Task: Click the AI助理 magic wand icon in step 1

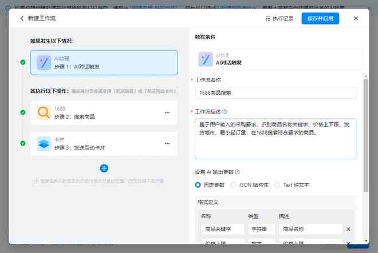Action: coord(44,62)
